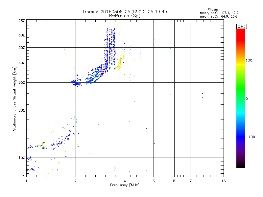Click the y-axis tick label '100'

22,158
